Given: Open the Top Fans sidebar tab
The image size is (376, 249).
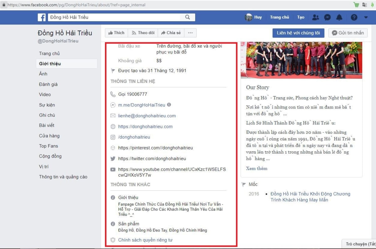Looking at the screenshot, I should coord(49,146).
